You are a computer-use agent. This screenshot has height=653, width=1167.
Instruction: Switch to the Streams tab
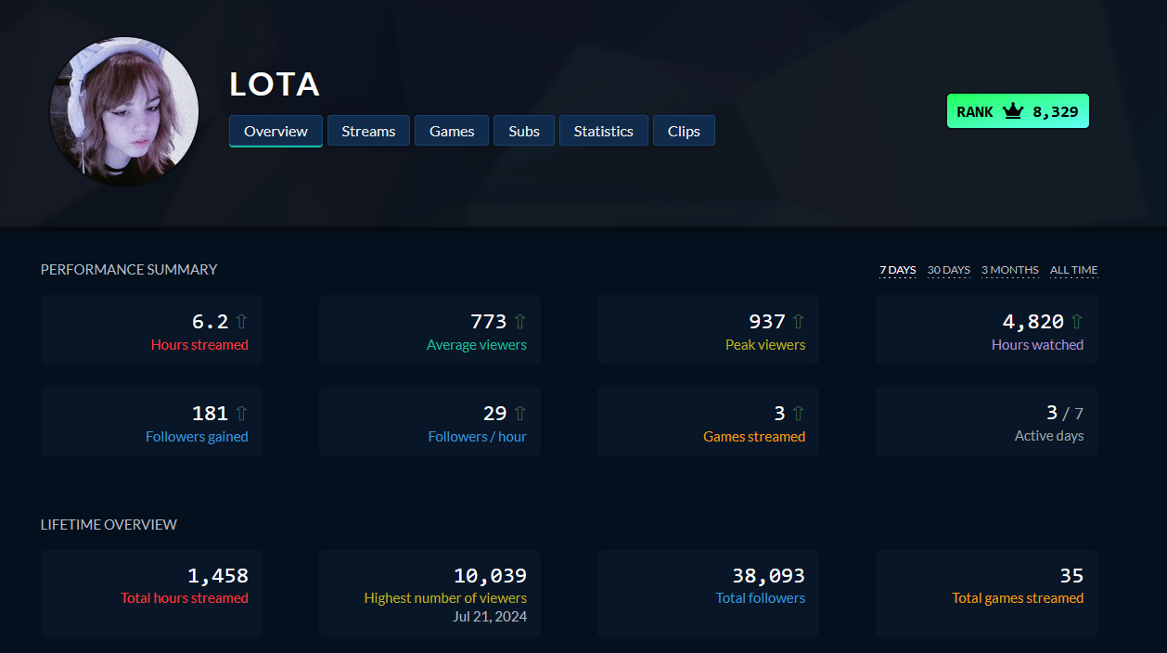click(x=368, y=131)
